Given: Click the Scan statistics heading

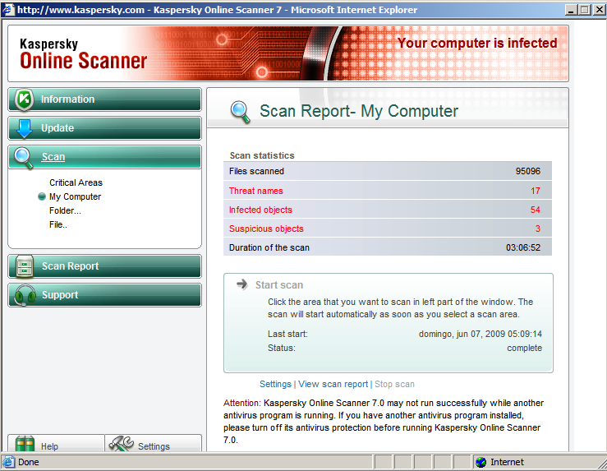Looking at the screenshot, I should click(262, 155).
